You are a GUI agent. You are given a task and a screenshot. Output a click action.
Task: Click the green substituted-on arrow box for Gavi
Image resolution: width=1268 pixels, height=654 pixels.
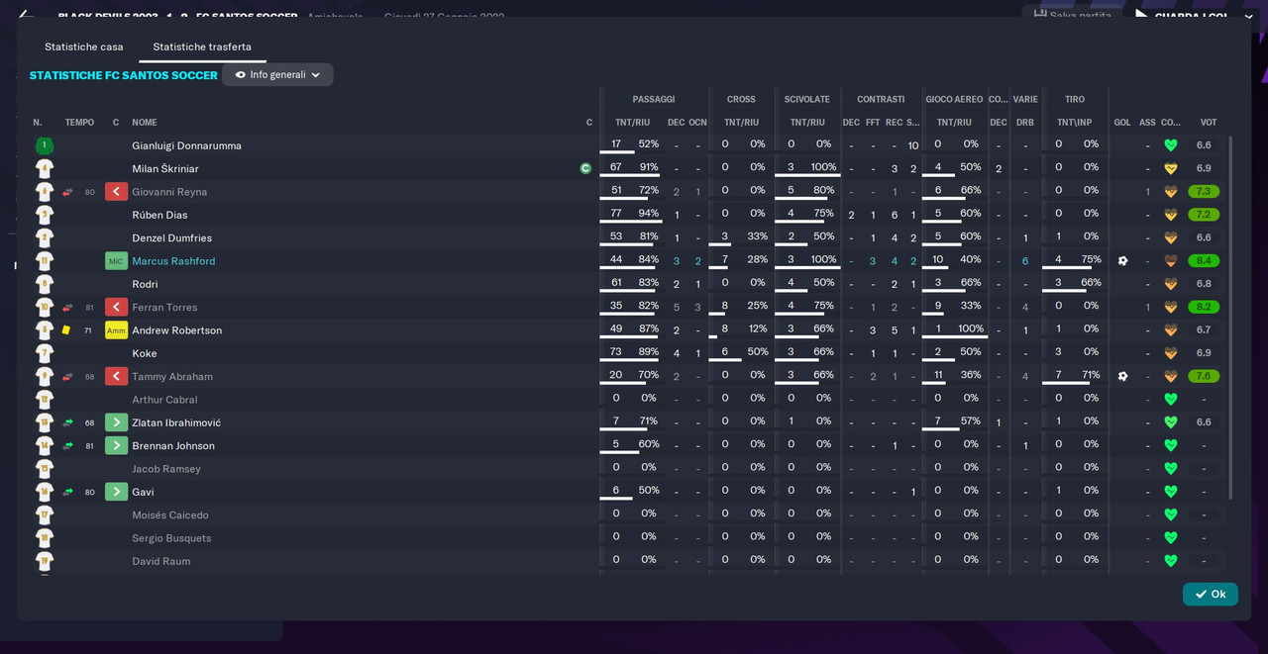(117, 492)
